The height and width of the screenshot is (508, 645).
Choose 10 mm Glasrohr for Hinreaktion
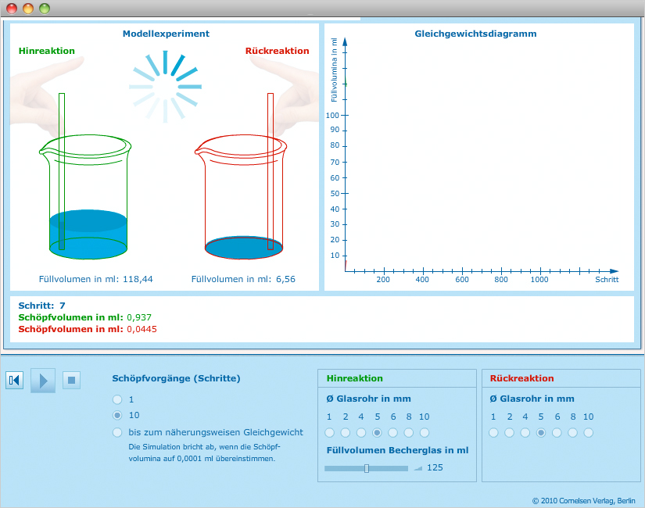coord(425,432)
